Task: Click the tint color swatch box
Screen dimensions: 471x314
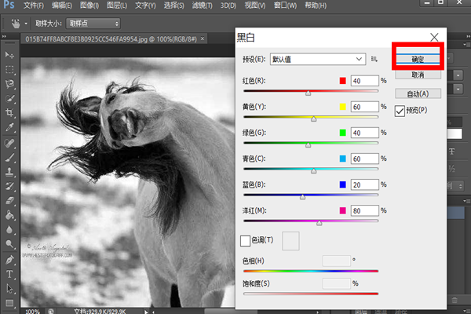Action: coord(290,241)
